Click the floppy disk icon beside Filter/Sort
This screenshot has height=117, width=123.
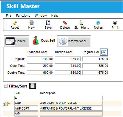33,86
